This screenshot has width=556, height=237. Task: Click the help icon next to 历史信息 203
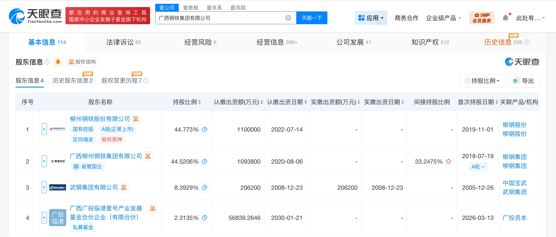click(527, 42)
